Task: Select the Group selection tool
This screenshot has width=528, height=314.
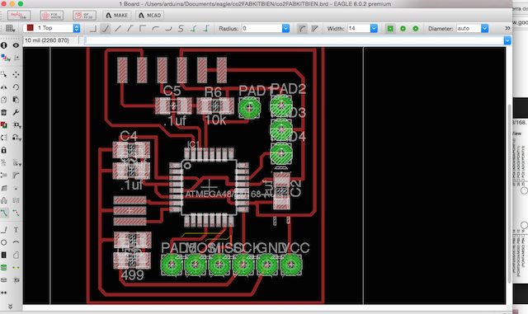Action: coord(3,74)
